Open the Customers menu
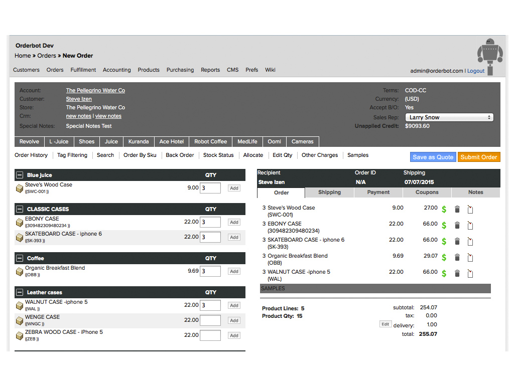This screenshot has height=385, width=514. coord(26,70)
